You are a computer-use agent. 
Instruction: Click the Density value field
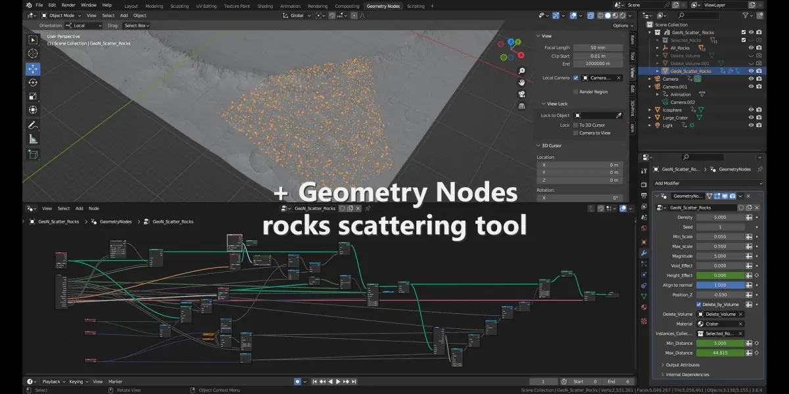[x=719, y=217]
